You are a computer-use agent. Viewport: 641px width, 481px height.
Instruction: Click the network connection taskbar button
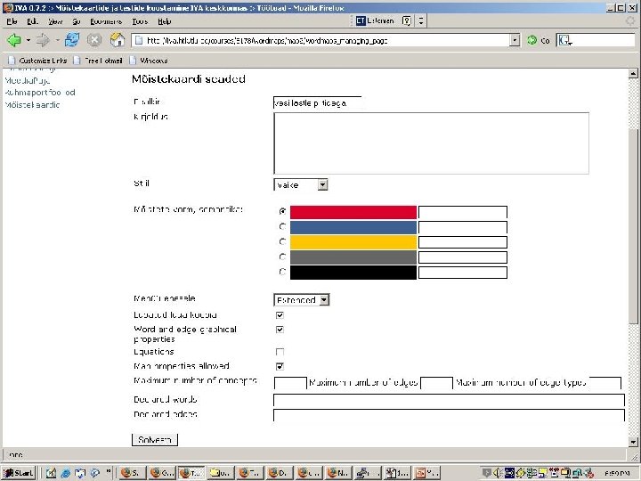click(367, 473)
